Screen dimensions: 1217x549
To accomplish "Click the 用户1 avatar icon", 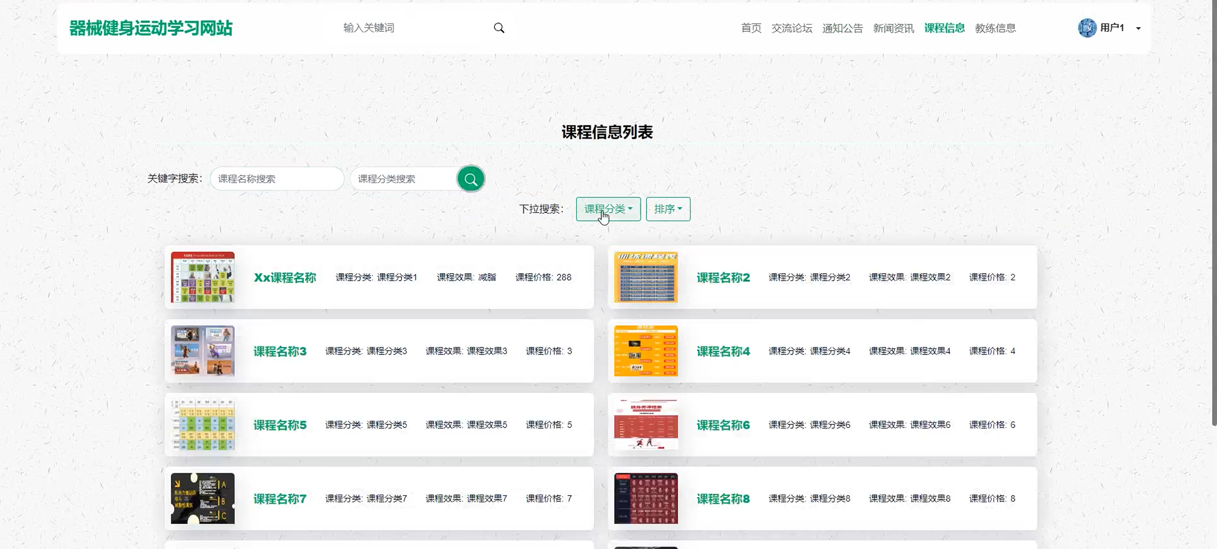I will tap(1087, 28).
